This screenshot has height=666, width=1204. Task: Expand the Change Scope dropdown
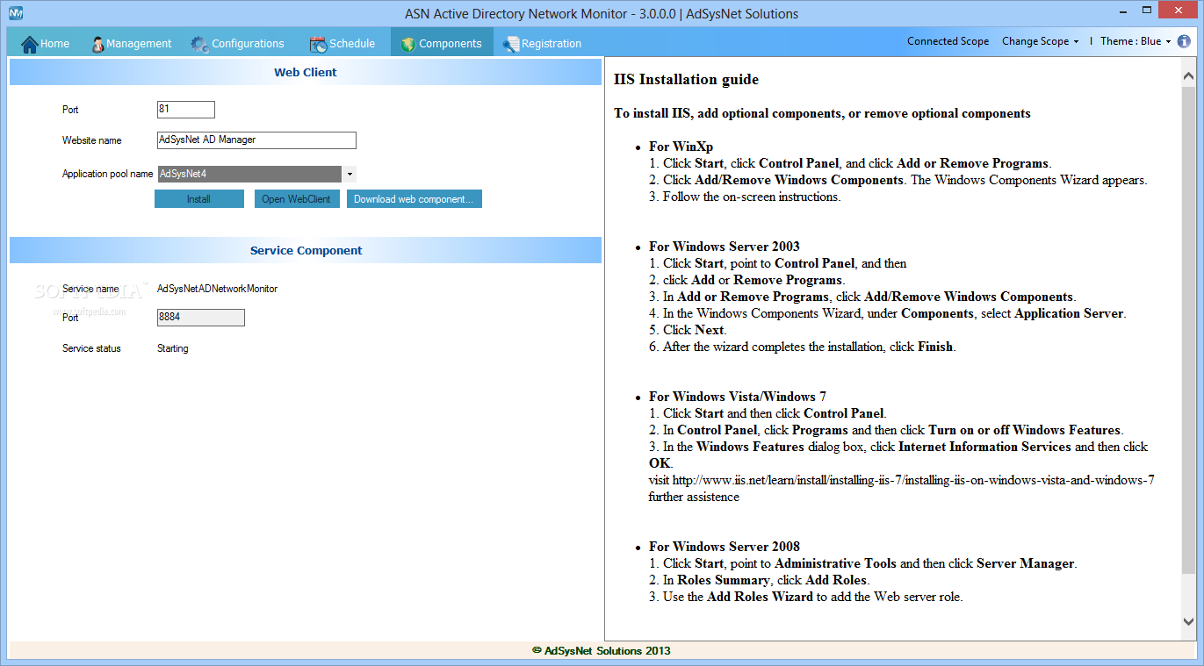tap(1040, 41)
